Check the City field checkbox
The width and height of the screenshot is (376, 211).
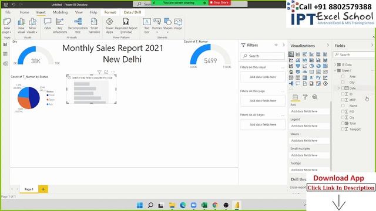pyautogui.click(x=343, y=82)
